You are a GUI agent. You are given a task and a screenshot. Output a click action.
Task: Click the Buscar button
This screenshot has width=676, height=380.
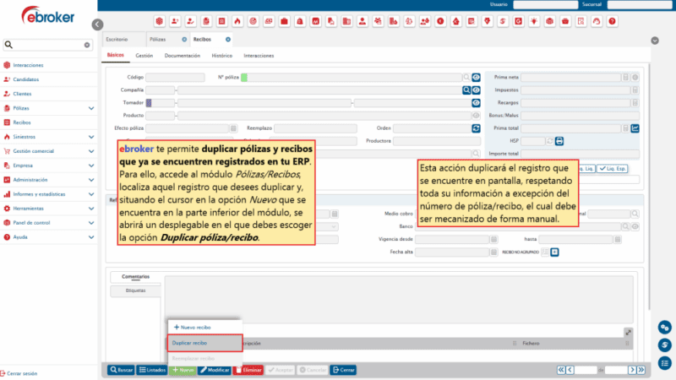pyautogui.click(x=121, y=370)
